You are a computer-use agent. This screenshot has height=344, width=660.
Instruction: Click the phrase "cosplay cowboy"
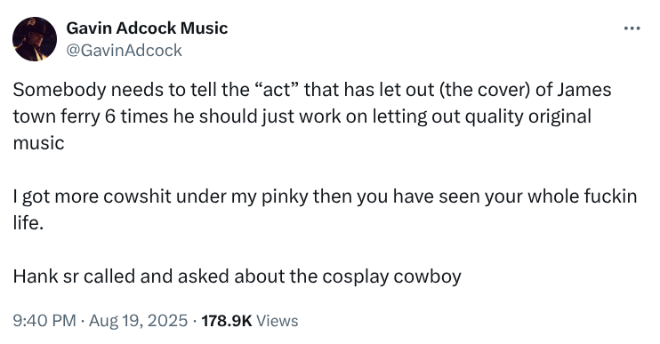point(392,276)
